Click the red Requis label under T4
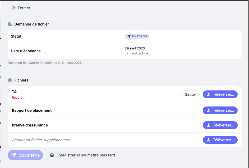Screen dimensions: 249x168 coord(17,98)
